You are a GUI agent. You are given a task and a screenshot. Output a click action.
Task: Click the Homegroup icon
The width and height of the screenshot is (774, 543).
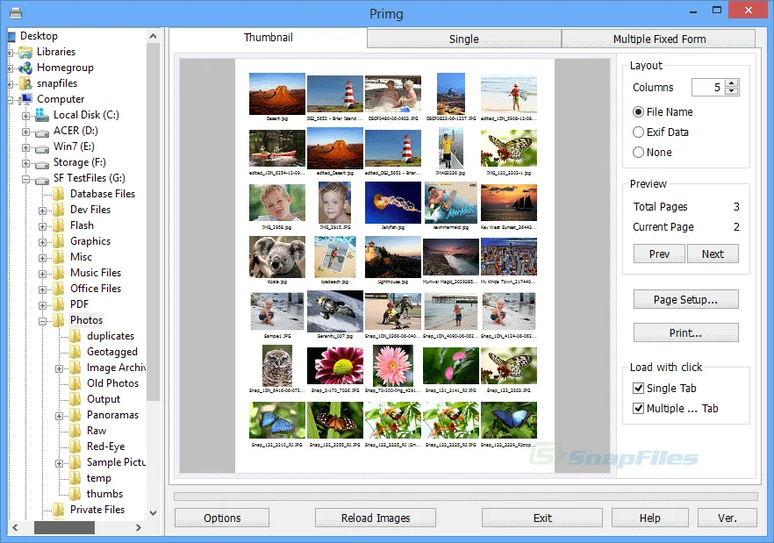pyautogui.click(x=25, y=68)
